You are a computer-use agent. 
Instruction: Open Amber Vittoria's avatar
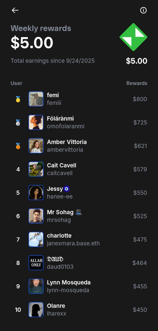tap(36, 146)
